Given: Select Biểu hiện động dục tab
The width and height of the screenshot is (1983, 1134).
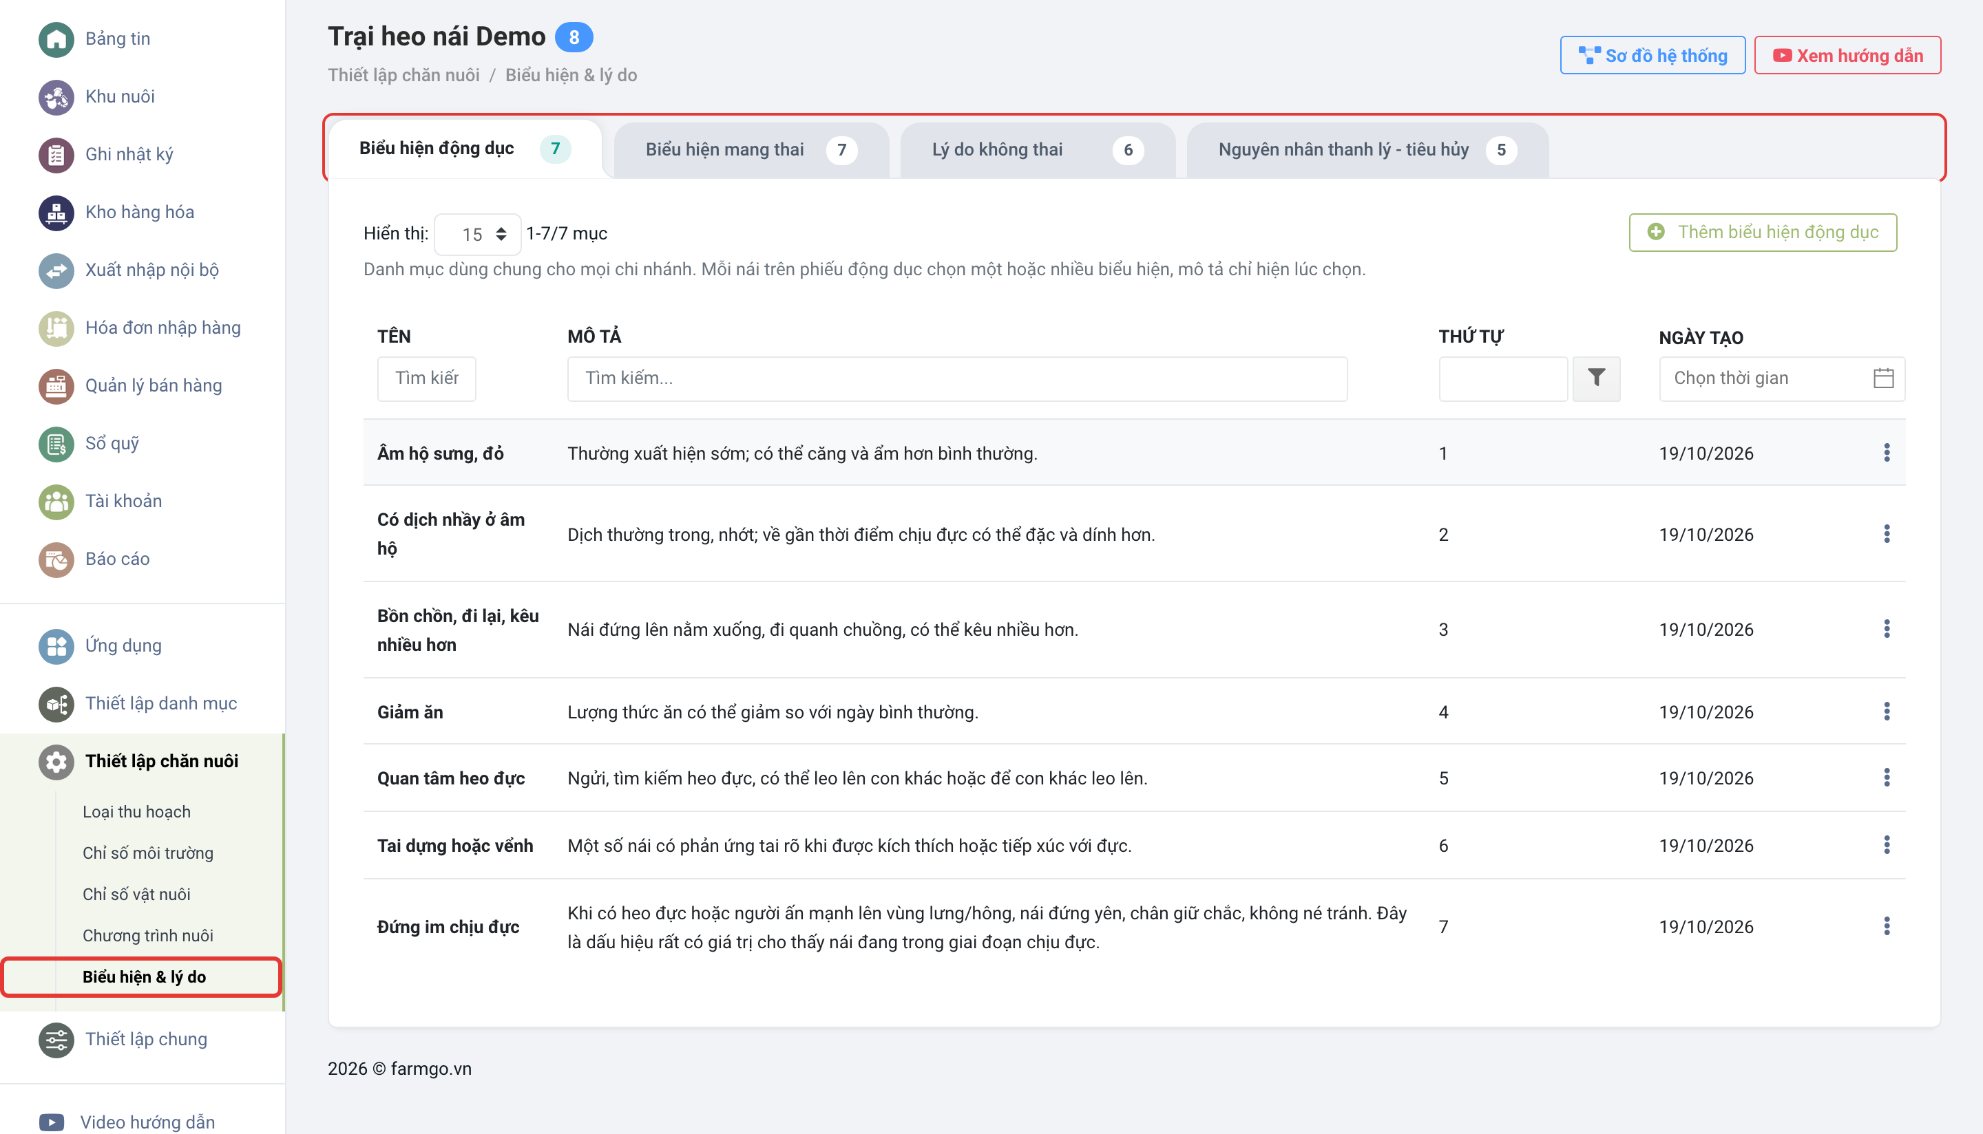Looking at the screenshot, I should point(465,149).
